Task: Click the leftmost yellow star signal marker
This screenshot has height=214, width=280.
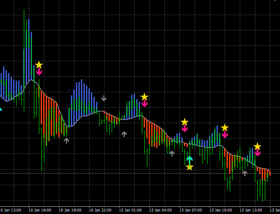Action: tap(39, 65)
